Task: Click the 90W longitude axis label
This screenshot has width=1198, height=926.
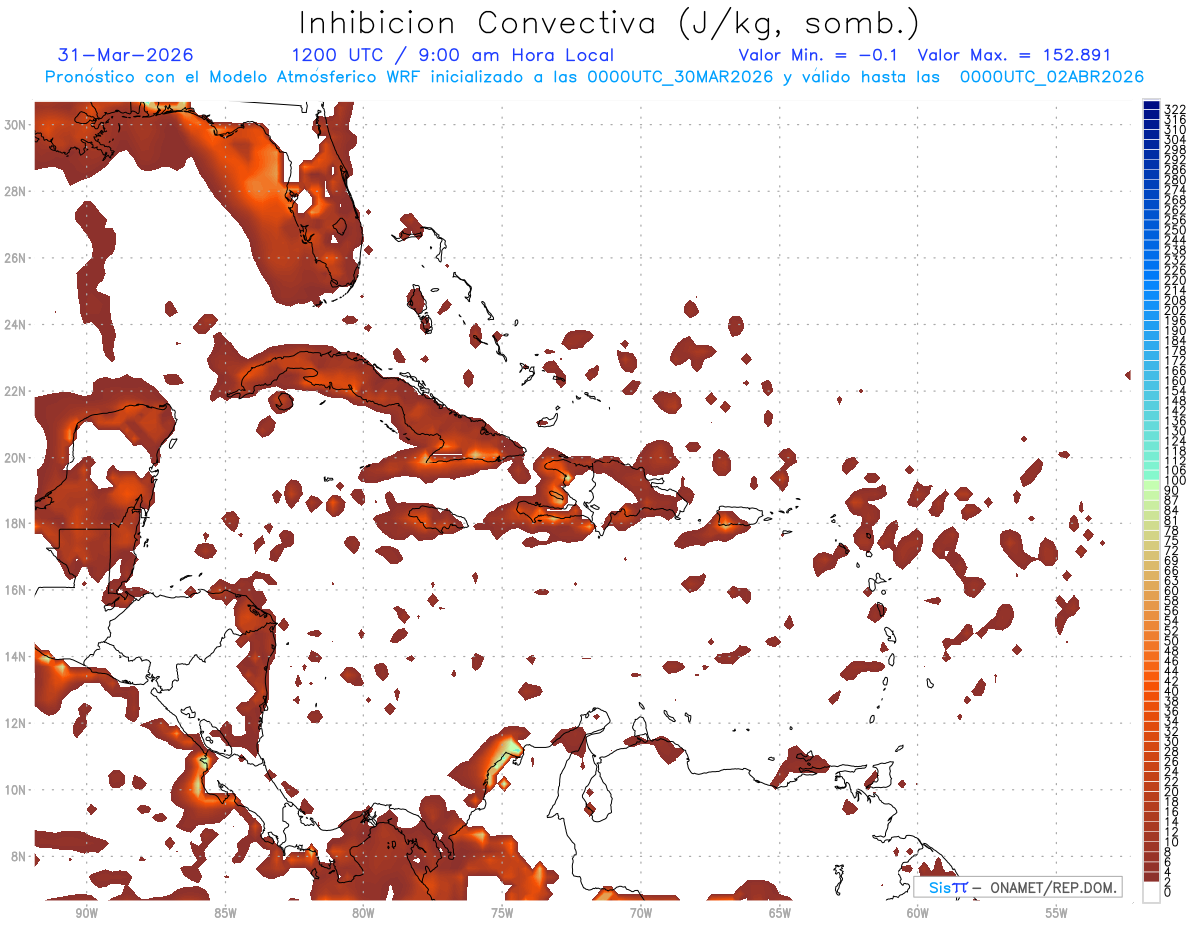Action: click(x=86, y=913)
